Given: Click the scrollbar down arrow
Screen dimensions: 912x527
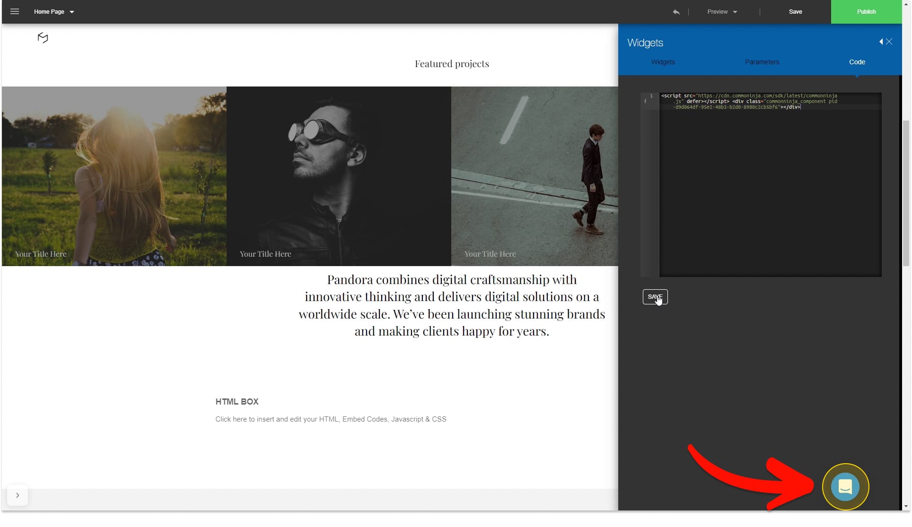Looking at the screenshot, I should (906, 506).
